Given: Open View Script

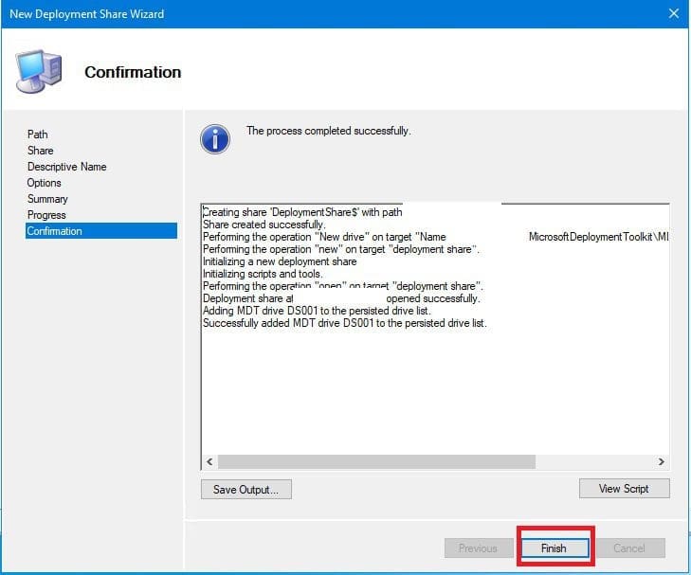Looking at the screenshot, I should (x=624, y=488).
